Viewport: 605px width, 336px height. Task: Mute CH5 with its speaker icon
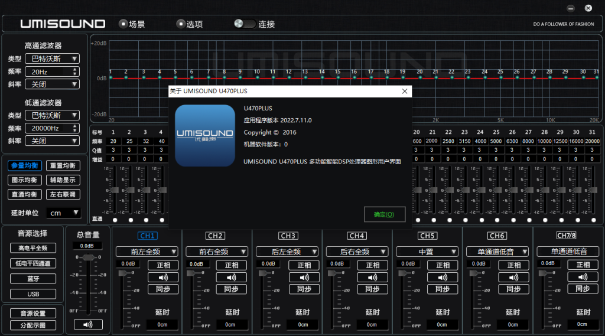443,278
